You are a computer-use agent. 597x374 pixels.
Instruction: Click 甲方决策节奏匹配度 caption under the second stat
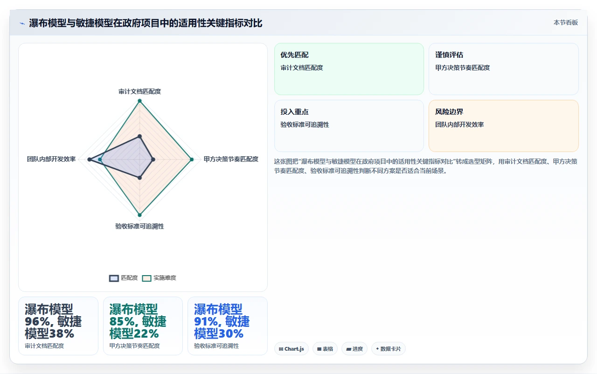134,346
